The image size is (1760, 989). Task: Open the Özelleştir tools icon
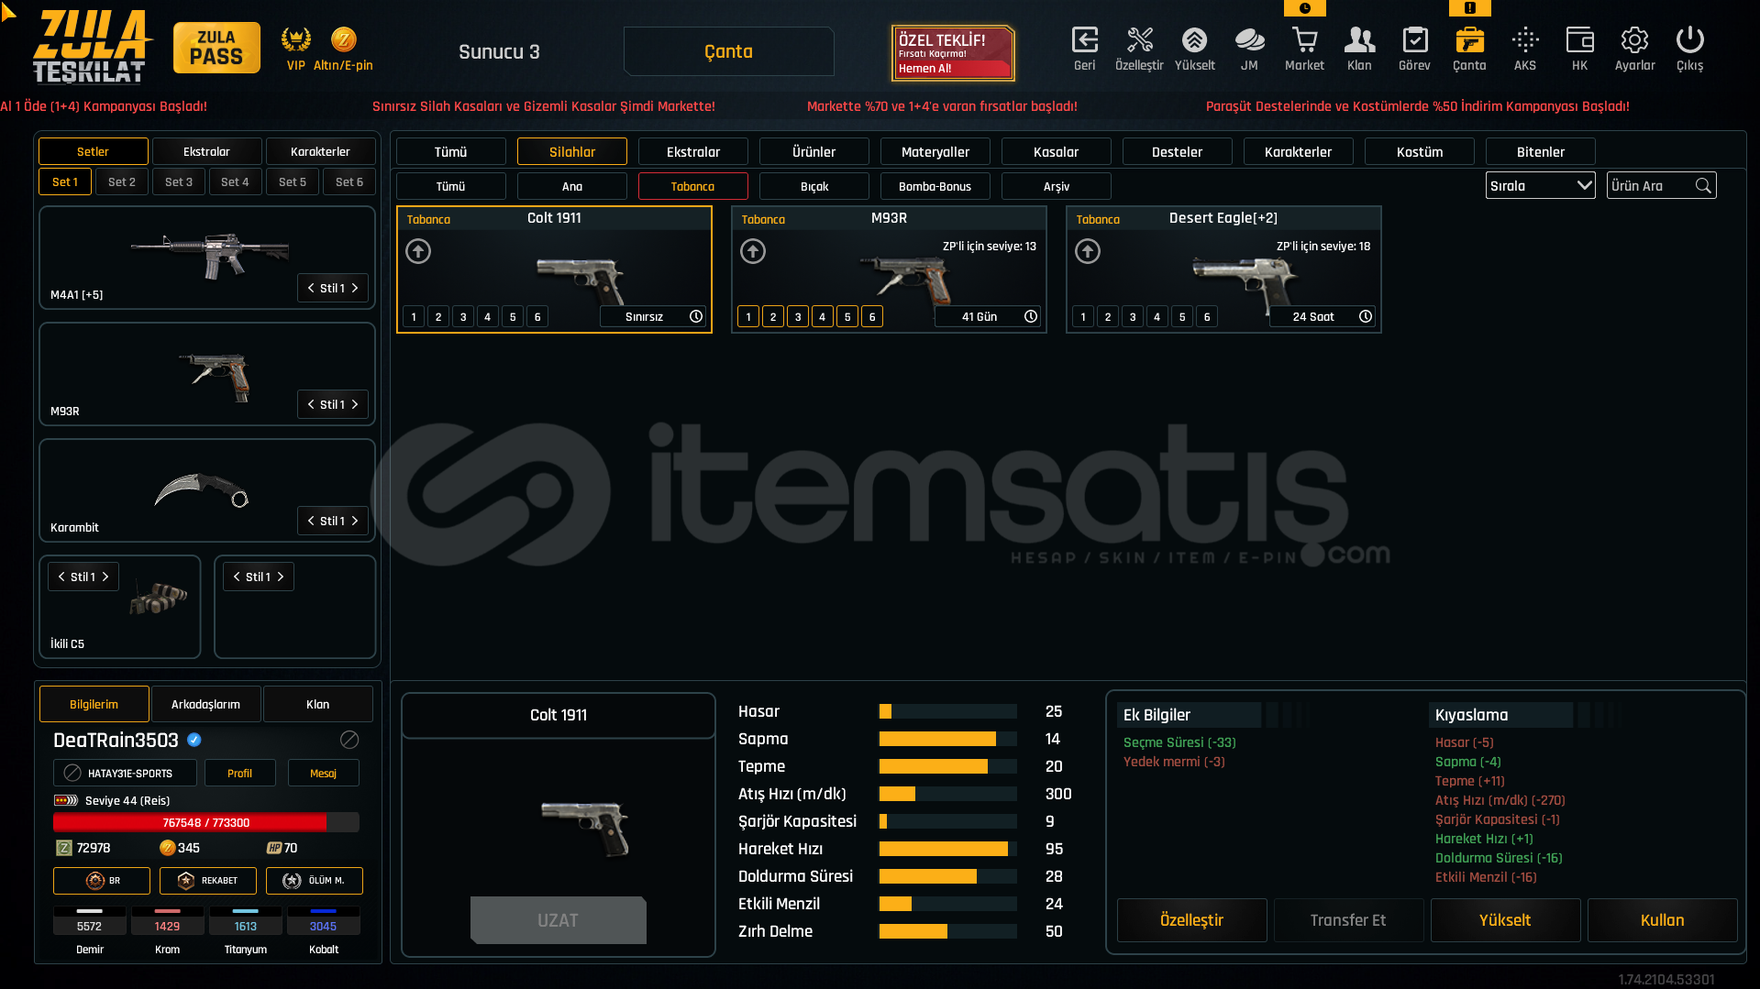[1139, 40]
